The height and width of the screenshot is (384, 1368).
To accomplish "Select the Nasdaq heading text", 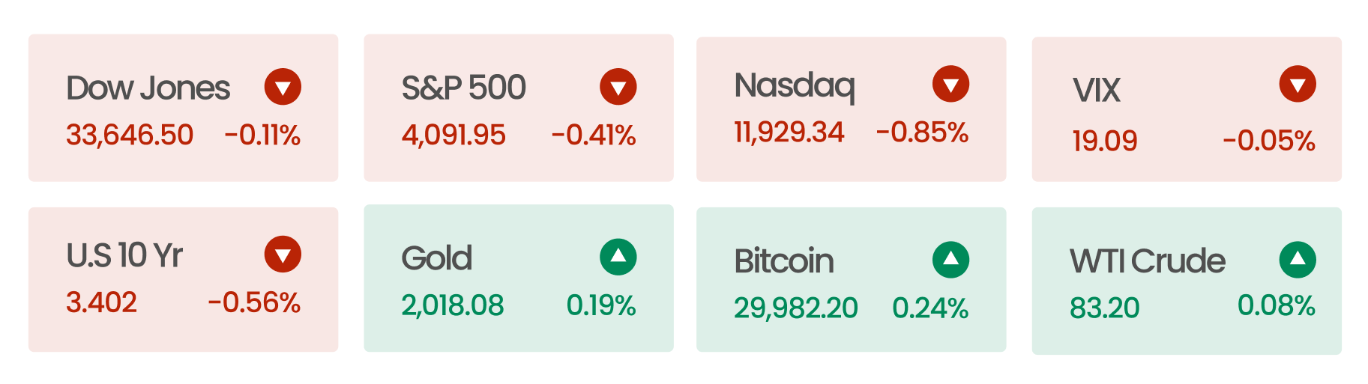I will (795, 86).
